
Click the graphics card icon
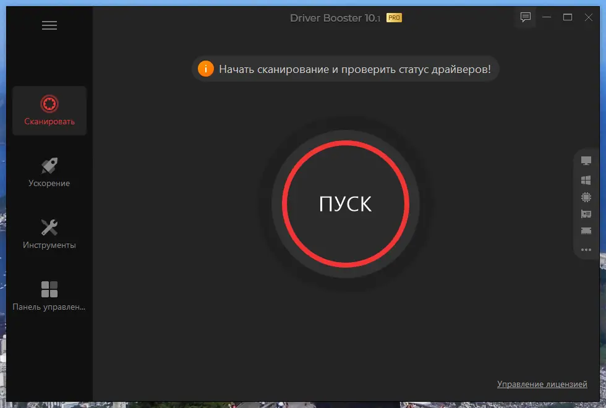coord(586,214)
